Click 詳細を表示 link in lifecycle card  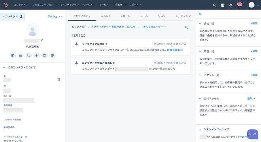coord(175,50)
